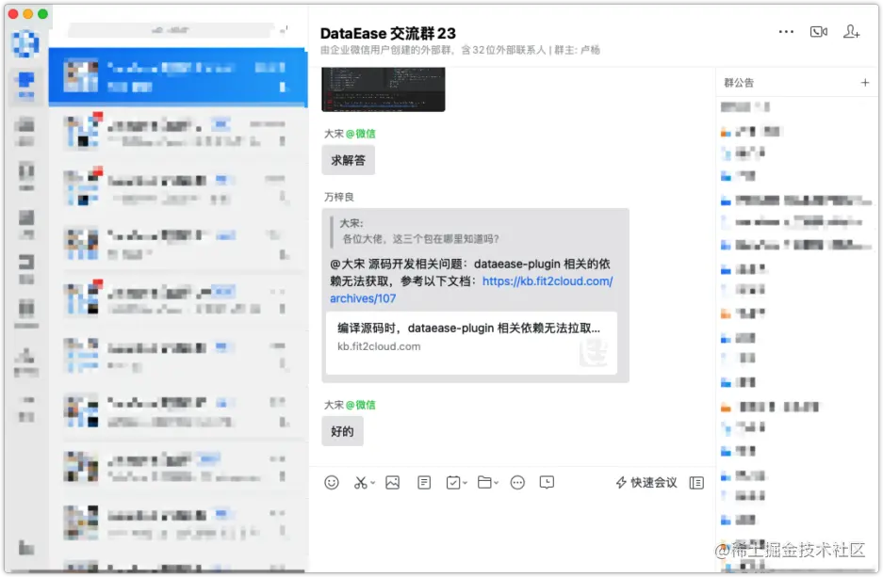The image size is (883, 577).
Task: Toggle the side panel icon next to 快速会议
Action: click(696, 483)
